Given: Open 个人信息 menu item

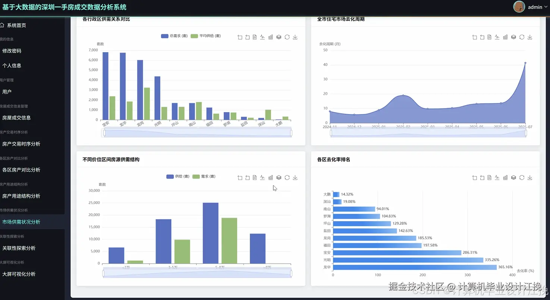Looking at the screenshot, I should point(32,66).
